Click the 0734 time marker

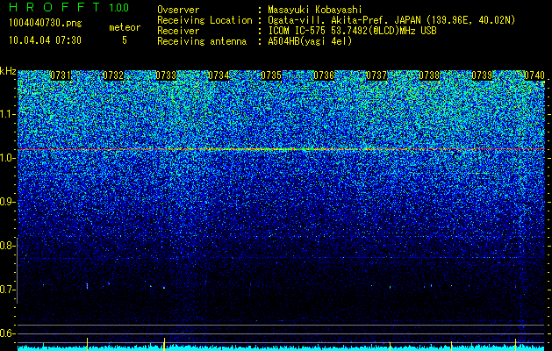(219, 75)
